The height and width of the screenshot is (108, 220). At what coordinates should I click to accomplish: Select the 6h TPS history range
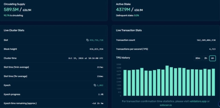pos(212,58)
